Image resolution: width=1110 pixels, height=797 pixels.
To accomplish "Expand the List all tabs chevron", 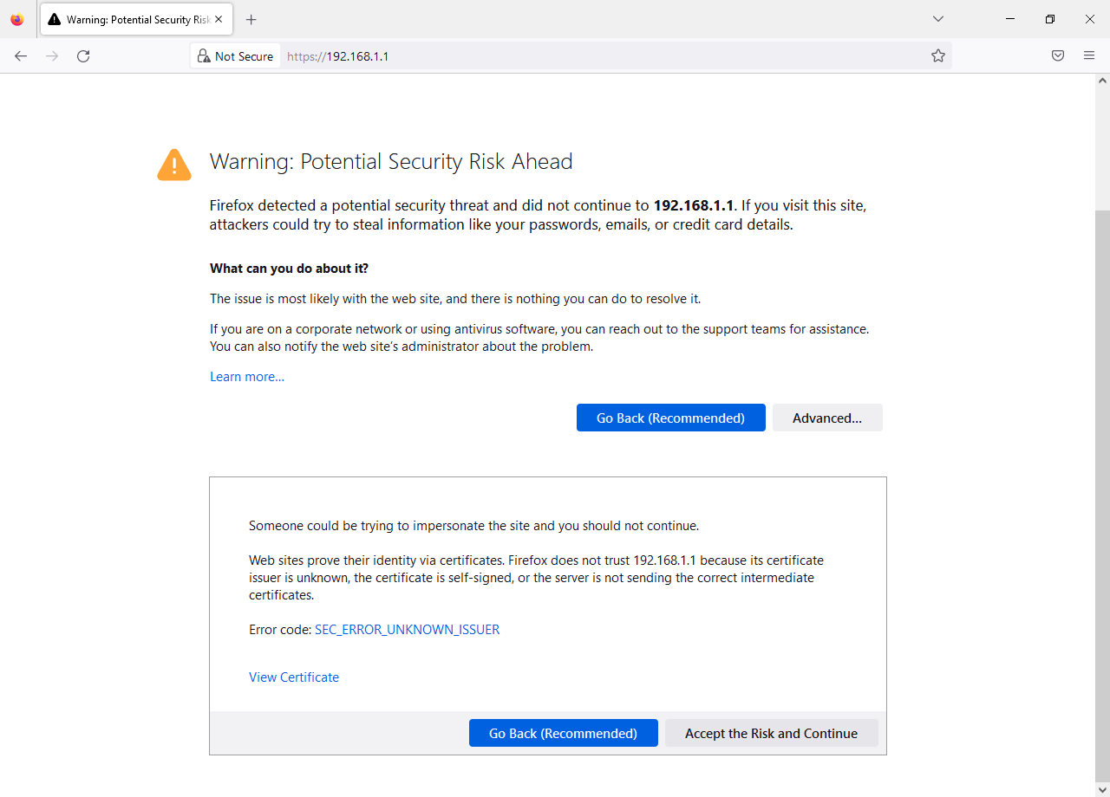I will click(938, 19).
